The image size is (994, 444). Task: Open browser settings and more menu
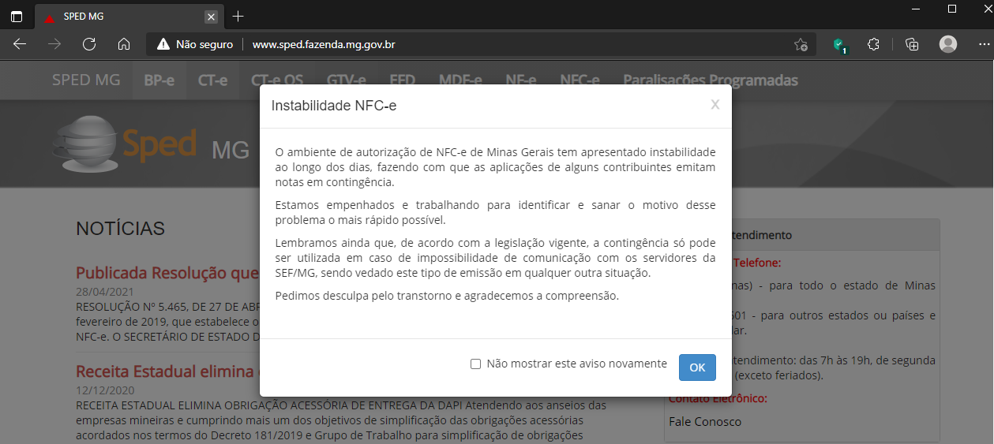tap(983, 44)
